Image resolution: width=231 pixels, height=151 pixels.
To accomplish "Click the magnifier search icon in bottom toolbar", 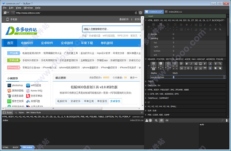I will (x=156, y=121).
